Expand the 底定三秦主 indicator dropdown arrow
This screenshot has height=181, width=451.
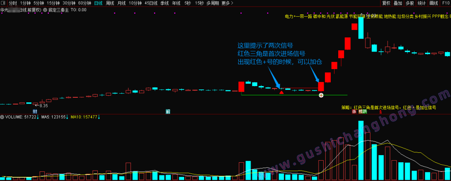(x=45, y=10)
